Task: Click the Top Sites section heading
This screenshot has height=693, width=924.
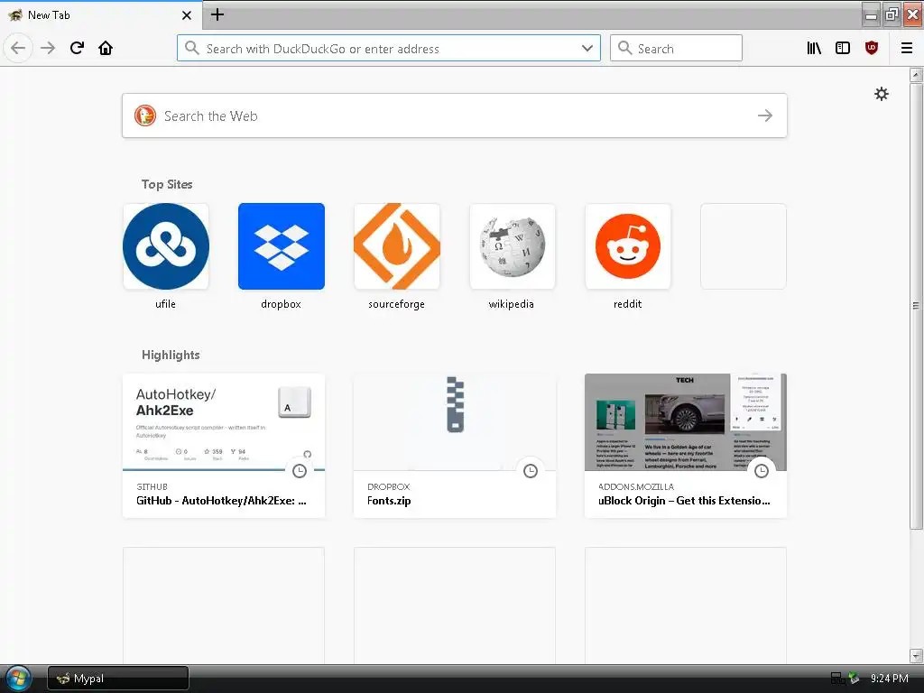Action: pos(167,184)
